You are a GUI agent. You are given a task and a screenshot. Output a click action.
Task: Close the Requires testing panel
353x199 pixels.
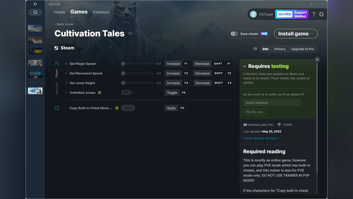317,60
